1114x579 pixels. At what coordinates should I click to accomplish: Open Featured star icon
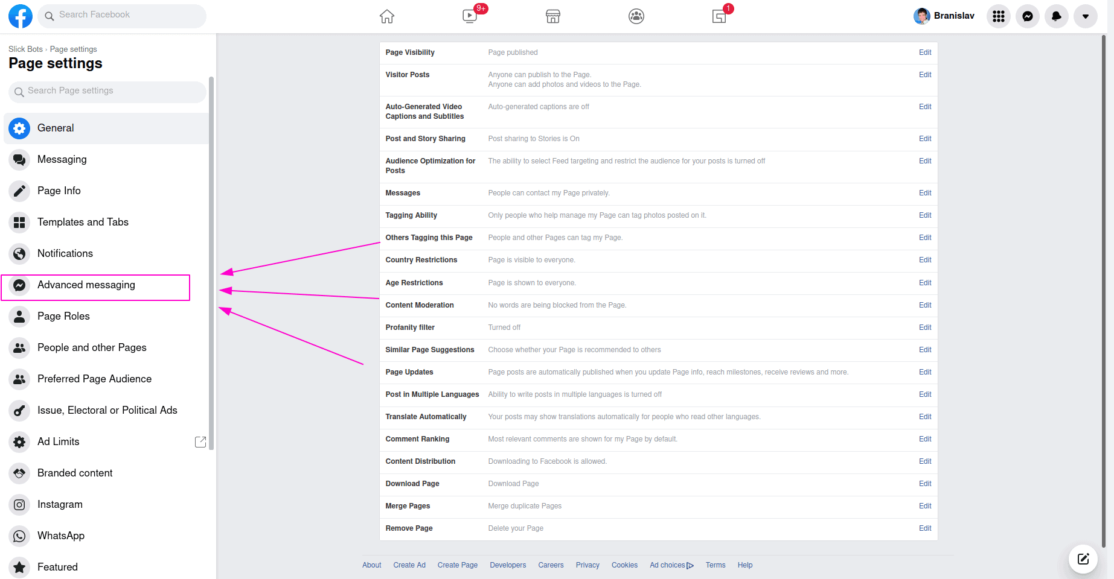point(19,567)
